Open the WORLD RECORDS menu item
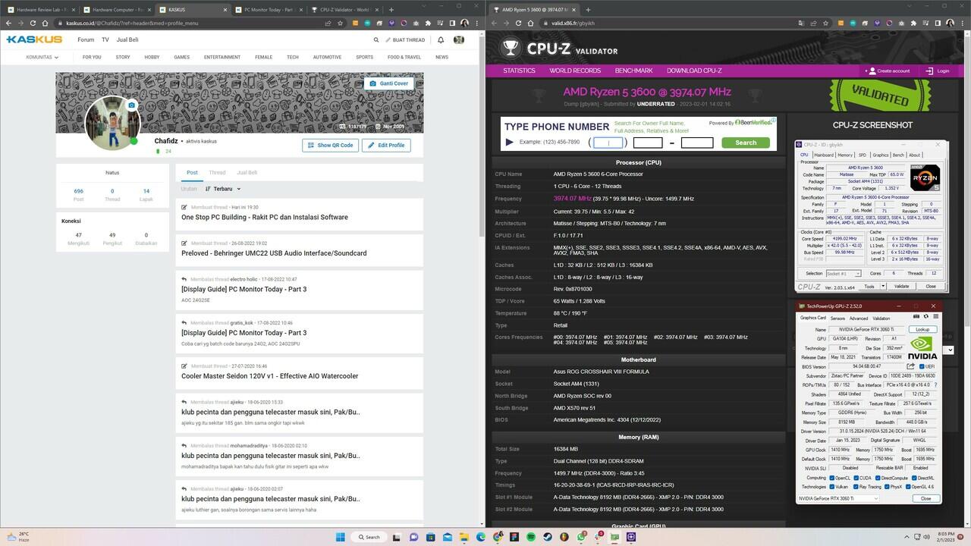 coord(575,71)
